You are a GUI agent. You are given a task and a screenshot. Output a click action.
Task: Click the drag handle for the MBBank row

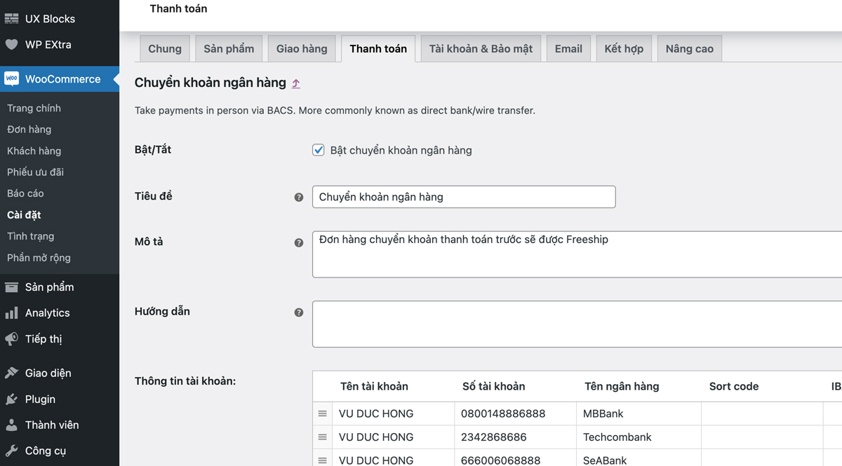[323, 413]
